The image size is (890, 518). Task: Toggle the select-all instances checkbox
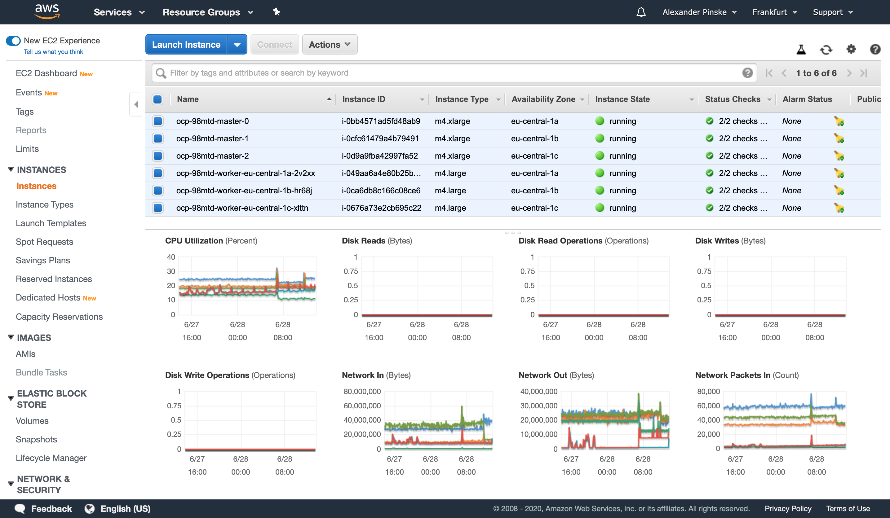point(157,99)
